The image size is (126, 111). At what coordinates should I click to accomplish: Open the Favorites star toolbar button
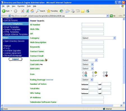[x=52, y=11]
